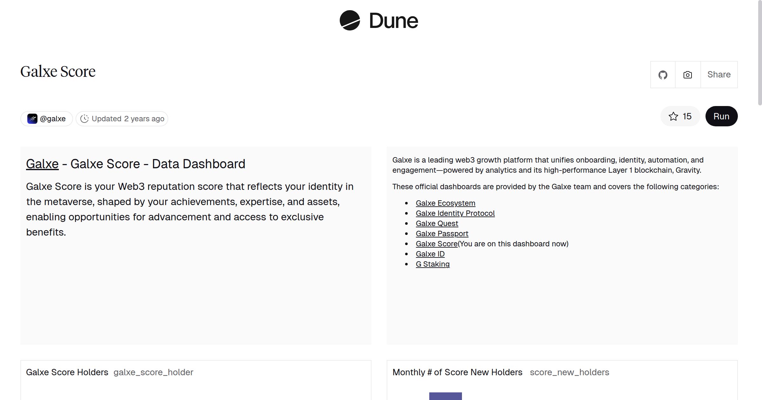Star the dashboard with star icon
Image resolution: width=762 pixels, height=400 pixels.
[673, 117]
